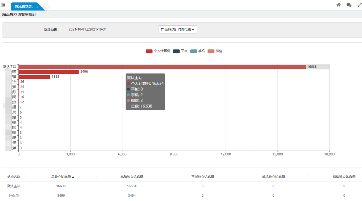Select the 站点独立访 tab

[24, 6]
